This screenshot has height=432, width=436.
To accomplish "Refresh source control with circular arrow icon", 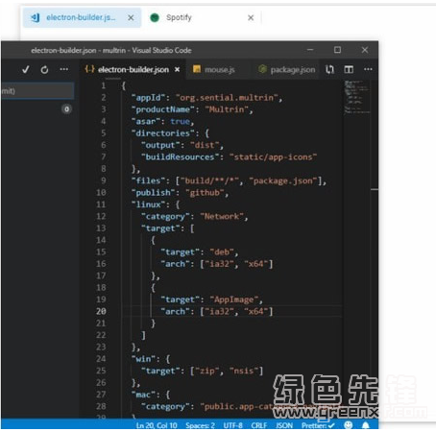I will pos(44,69).
